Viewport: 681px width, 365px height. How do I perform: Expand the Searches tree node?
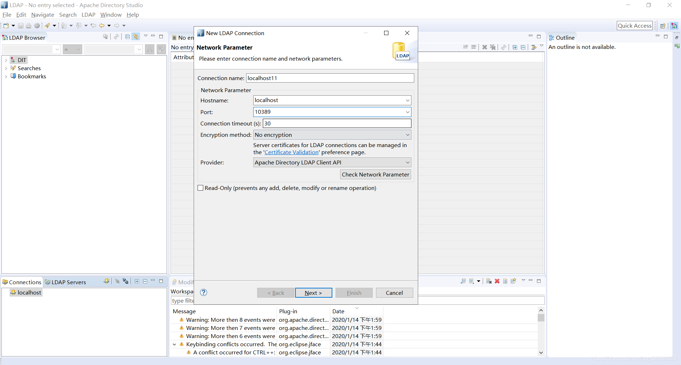[6, 68]
